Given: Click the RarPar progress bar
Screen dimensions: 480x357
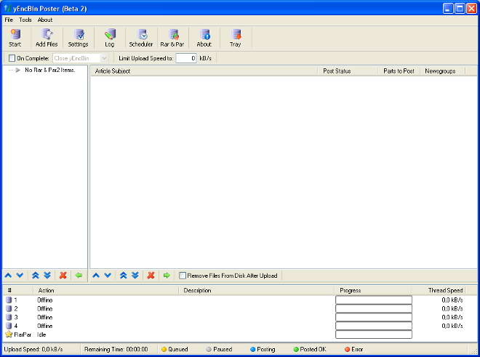Looking at the screenshot, I should coord(374,334).
